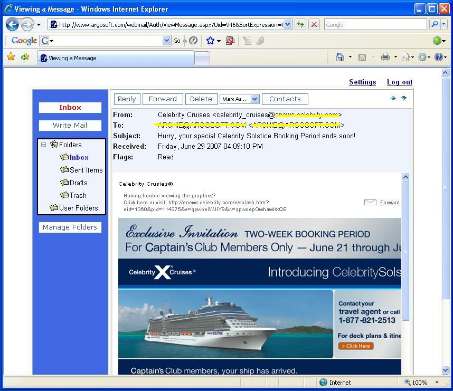This screenshot has width=453, height=391.
Task: Go to next message using down arrow icon
Action: 404,98
